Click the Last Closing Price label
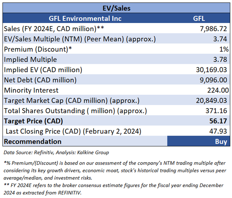The width and height of the screenshot is (232, 198). coord(74,131)
